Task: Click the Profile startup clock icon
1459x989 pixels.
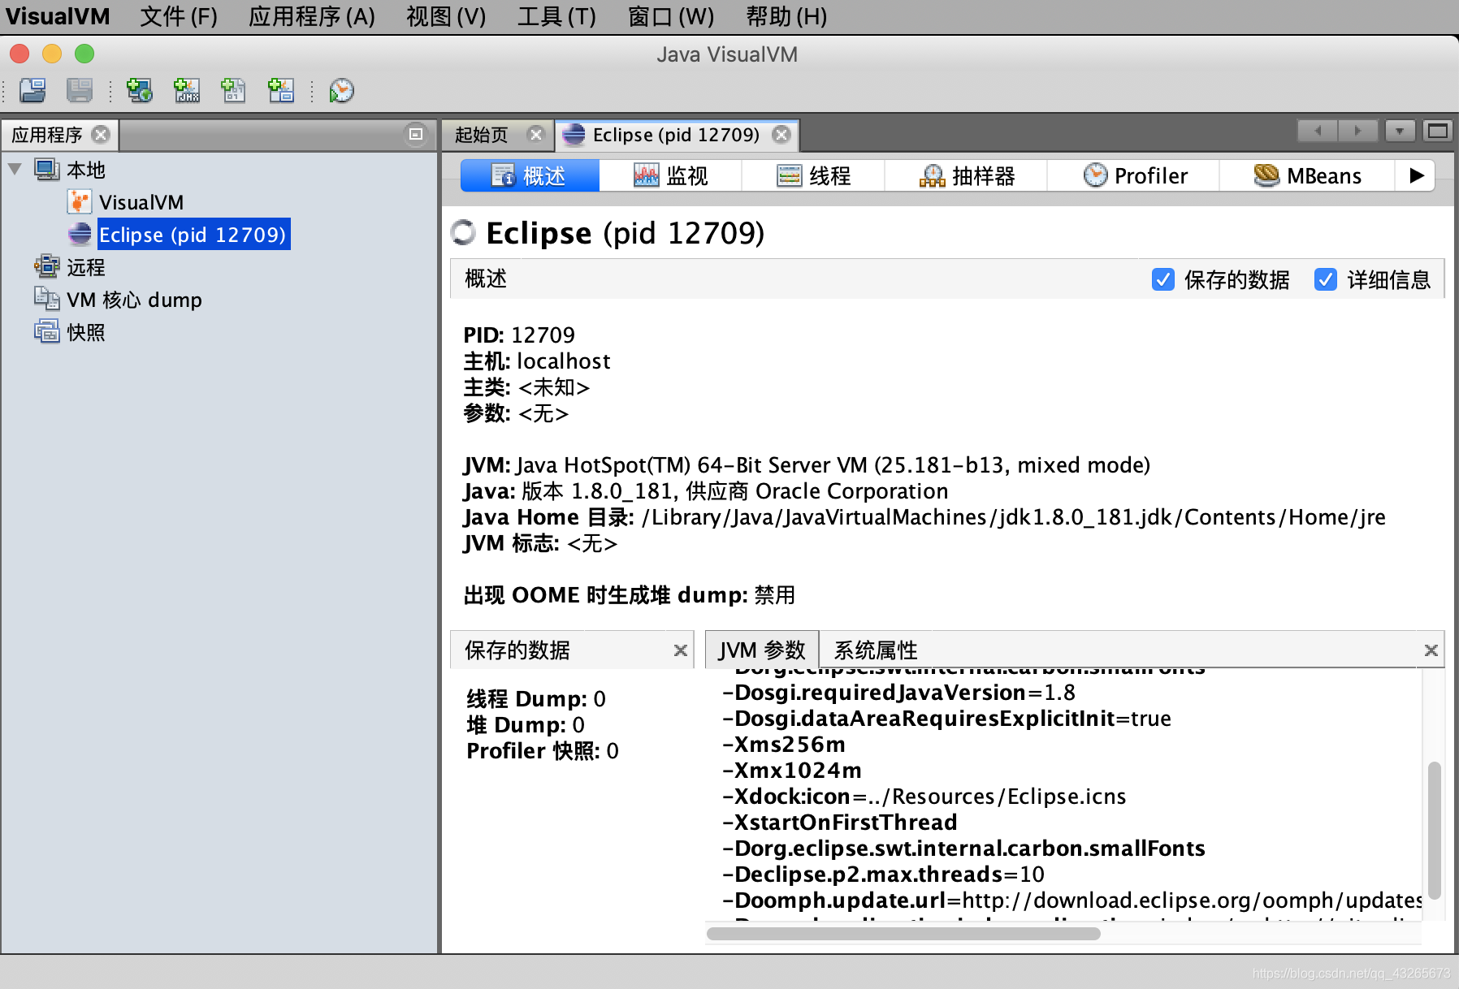Action: click(342, 90)
